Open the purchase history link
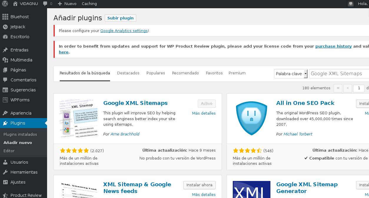 click(333, 46)
